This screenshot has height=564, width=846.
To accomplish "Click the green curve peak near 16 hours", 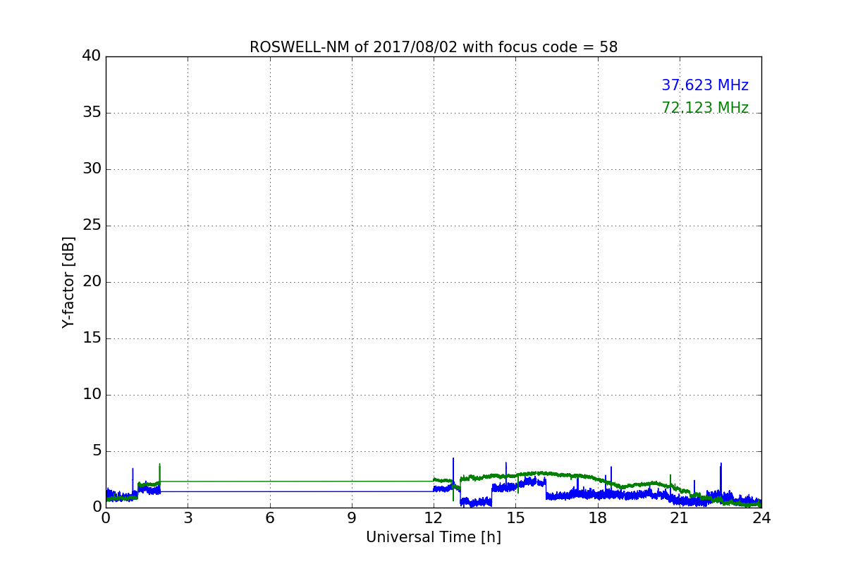I will tap(541, 473).
